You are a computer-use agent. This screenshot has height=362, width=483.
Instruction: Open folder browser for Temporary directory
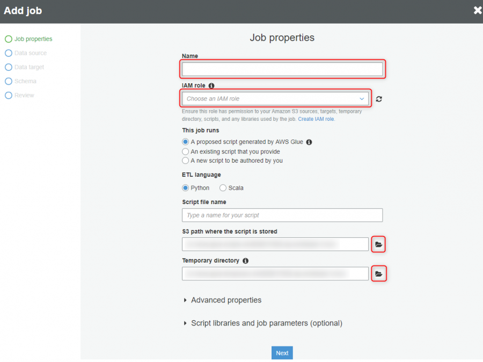(x=378, y=274)
